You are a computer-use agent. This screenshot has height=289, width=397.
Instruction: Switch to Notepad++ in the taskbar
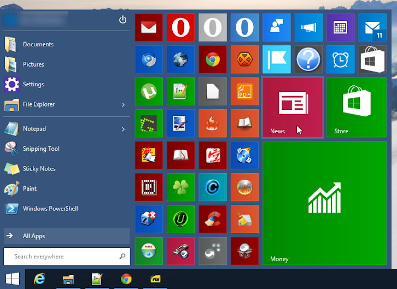97,279
